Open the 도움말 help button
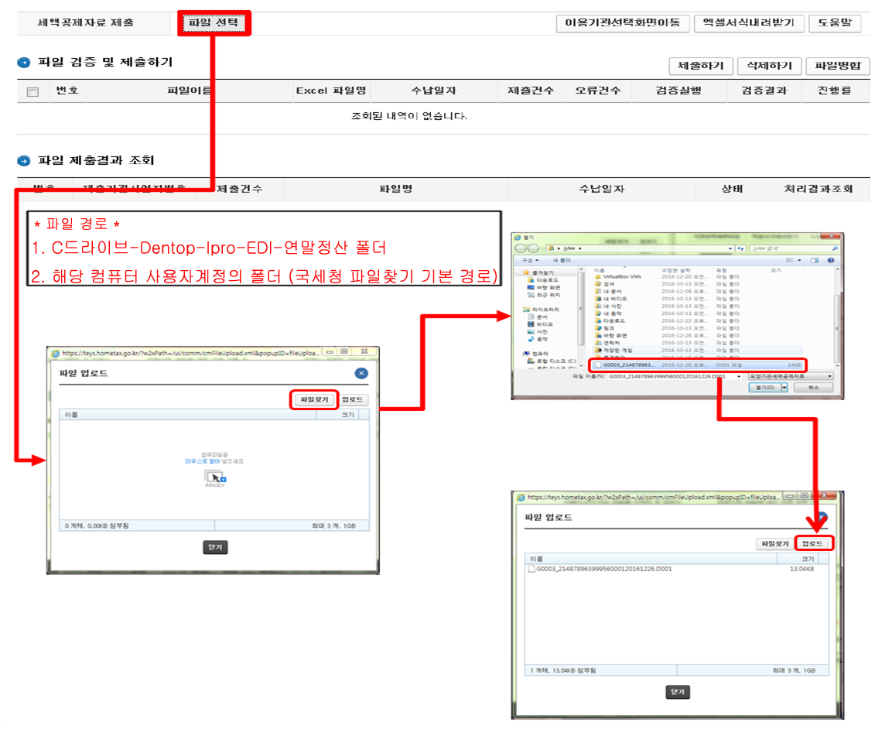 835,23
